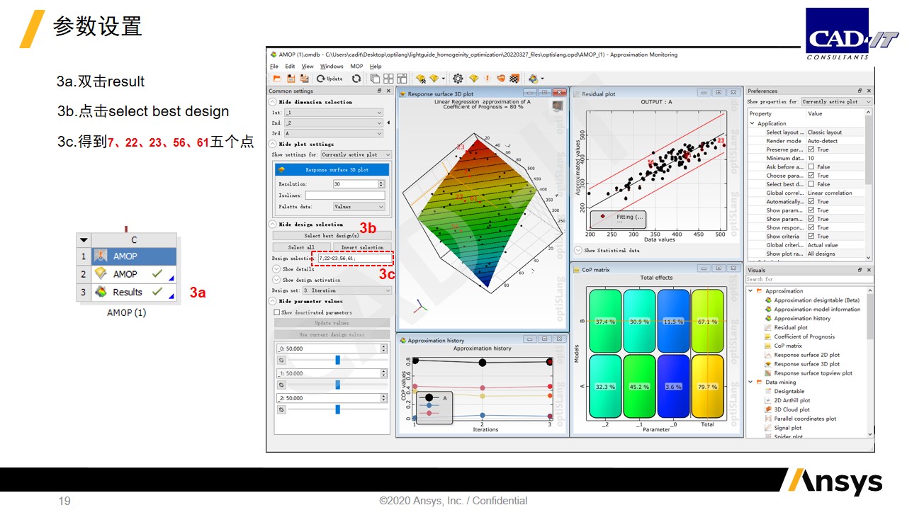907x510 pixels.
Task: Toggle the Select best d... False checkbox
Action: tap(812, 184)
